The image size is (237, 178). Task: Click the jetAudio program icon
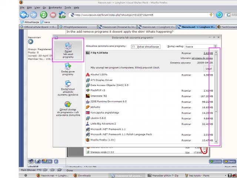tap(88, 107)
